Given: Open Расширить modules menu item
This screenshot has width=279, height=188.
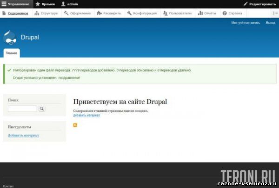Looking at the screenshot, I should (109, 13).
